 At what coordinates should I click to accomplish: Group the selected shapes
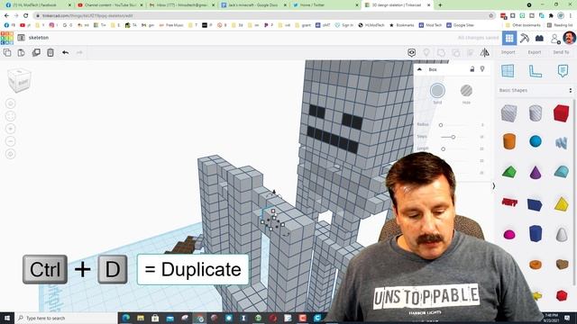click(441, 53)
